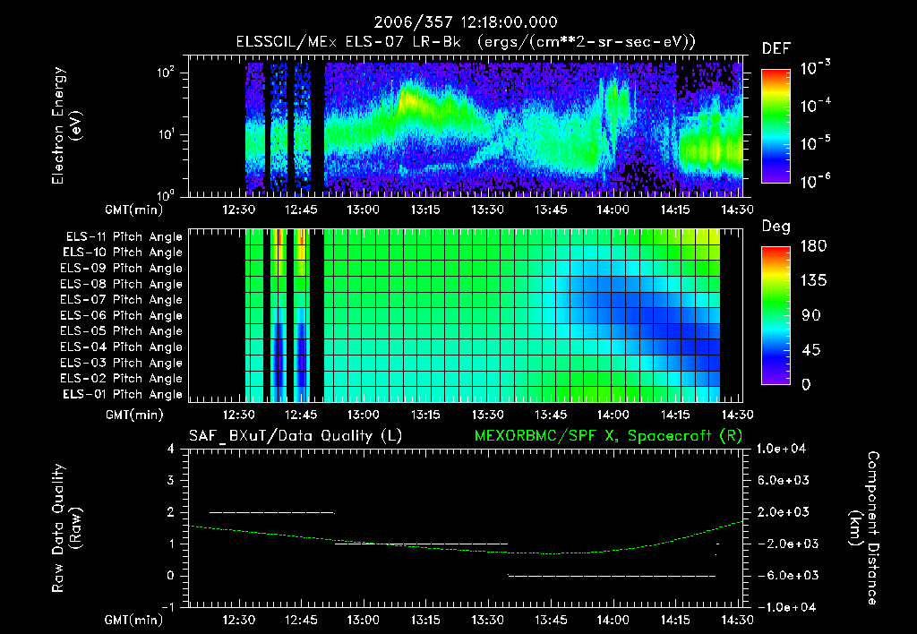
Task: Click the green 'MEXORBMC/SPF X, Spacecraft (R)' title
Action: (608, 436)
